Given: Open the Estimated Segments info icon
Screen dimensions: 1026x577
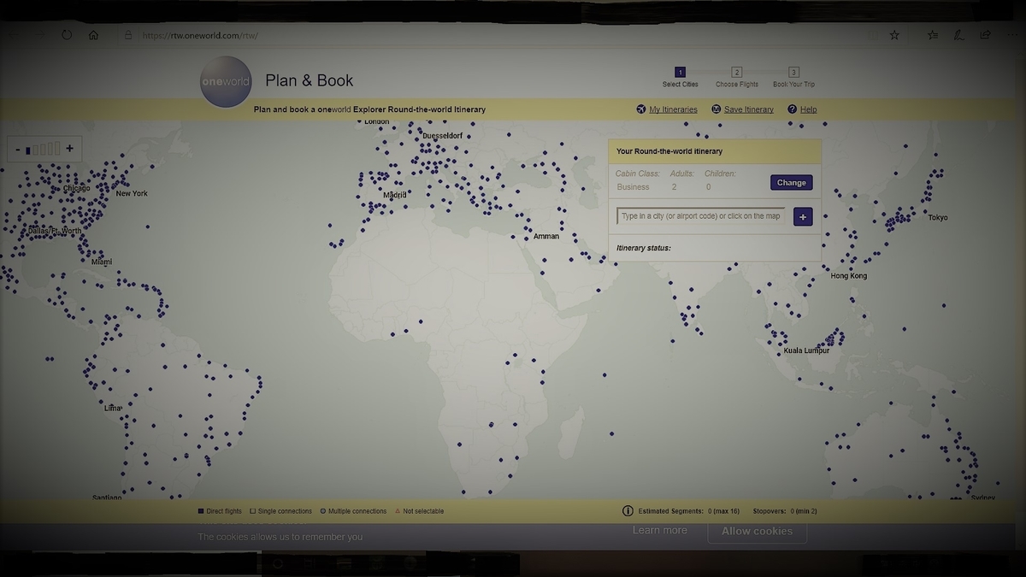Looking at the screenshot, I should pyautogui.click(x=628, y=511).
